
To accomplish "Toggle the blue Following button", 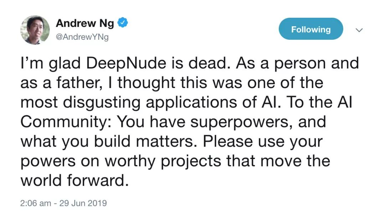I will point(311,29).
